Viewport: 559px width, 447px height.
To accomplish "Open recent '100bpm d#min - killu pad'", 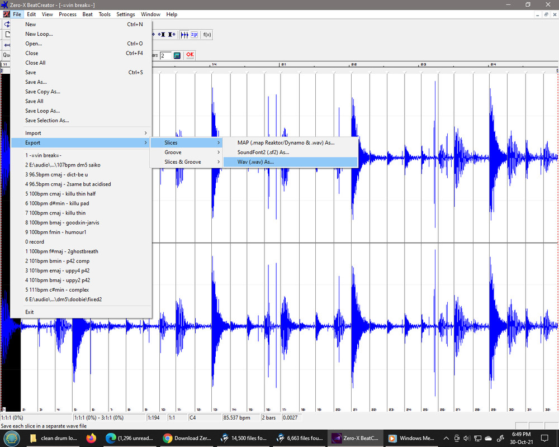I will (81, 203).
